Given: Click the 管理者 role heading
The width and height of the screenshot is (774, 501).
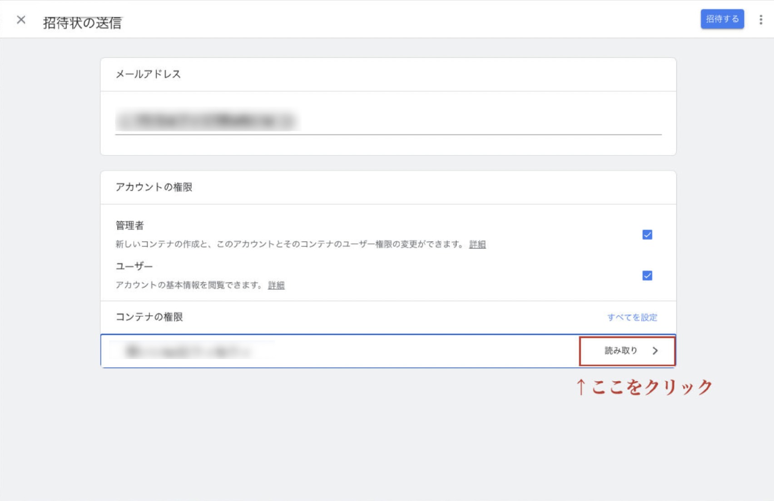Looking at the screenshot, I should coord(129,225).
